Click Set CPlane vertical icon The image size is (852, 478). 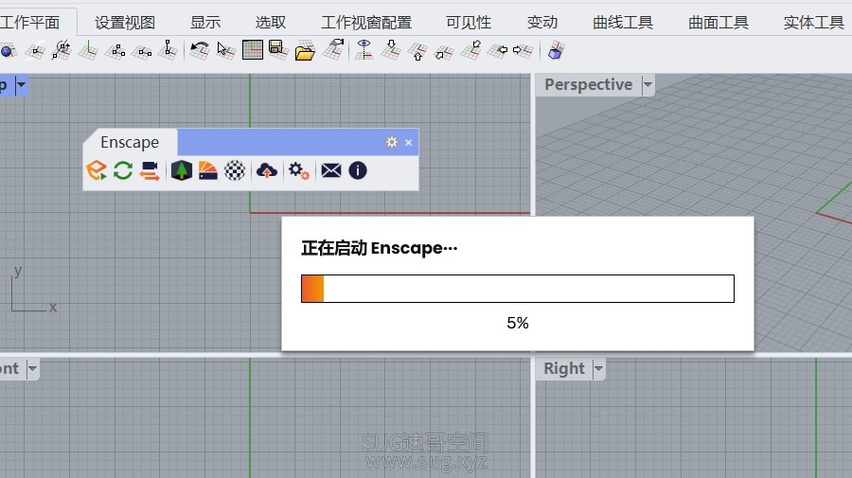pyautogui.click(x=169, y=50)
